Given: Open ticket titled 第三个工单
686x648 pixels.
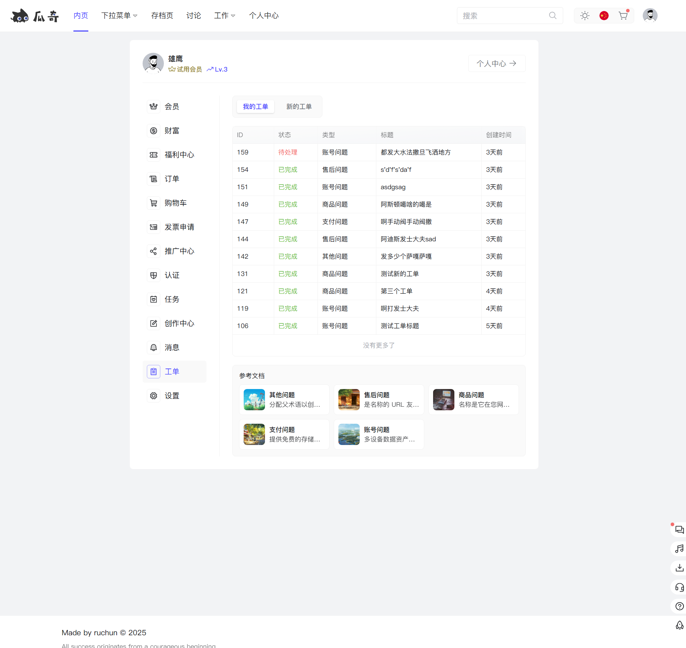Looking at the screenshot, I should 397,291.
